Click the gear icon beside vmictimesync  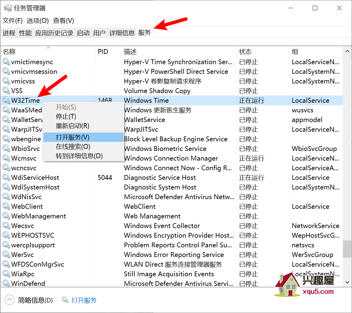point(6,62)
